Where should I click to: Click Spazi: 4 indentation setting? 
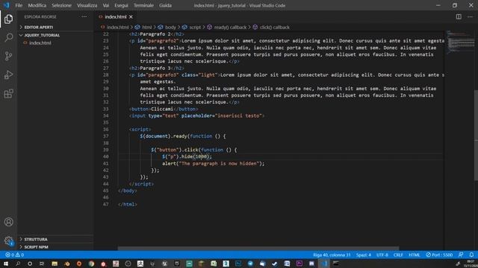pyautogui.click(x=364, y=255)
